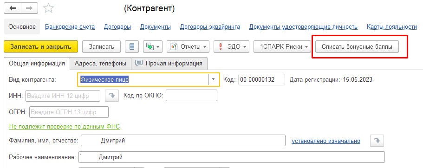Click the Код по ОКПО field

192,96
